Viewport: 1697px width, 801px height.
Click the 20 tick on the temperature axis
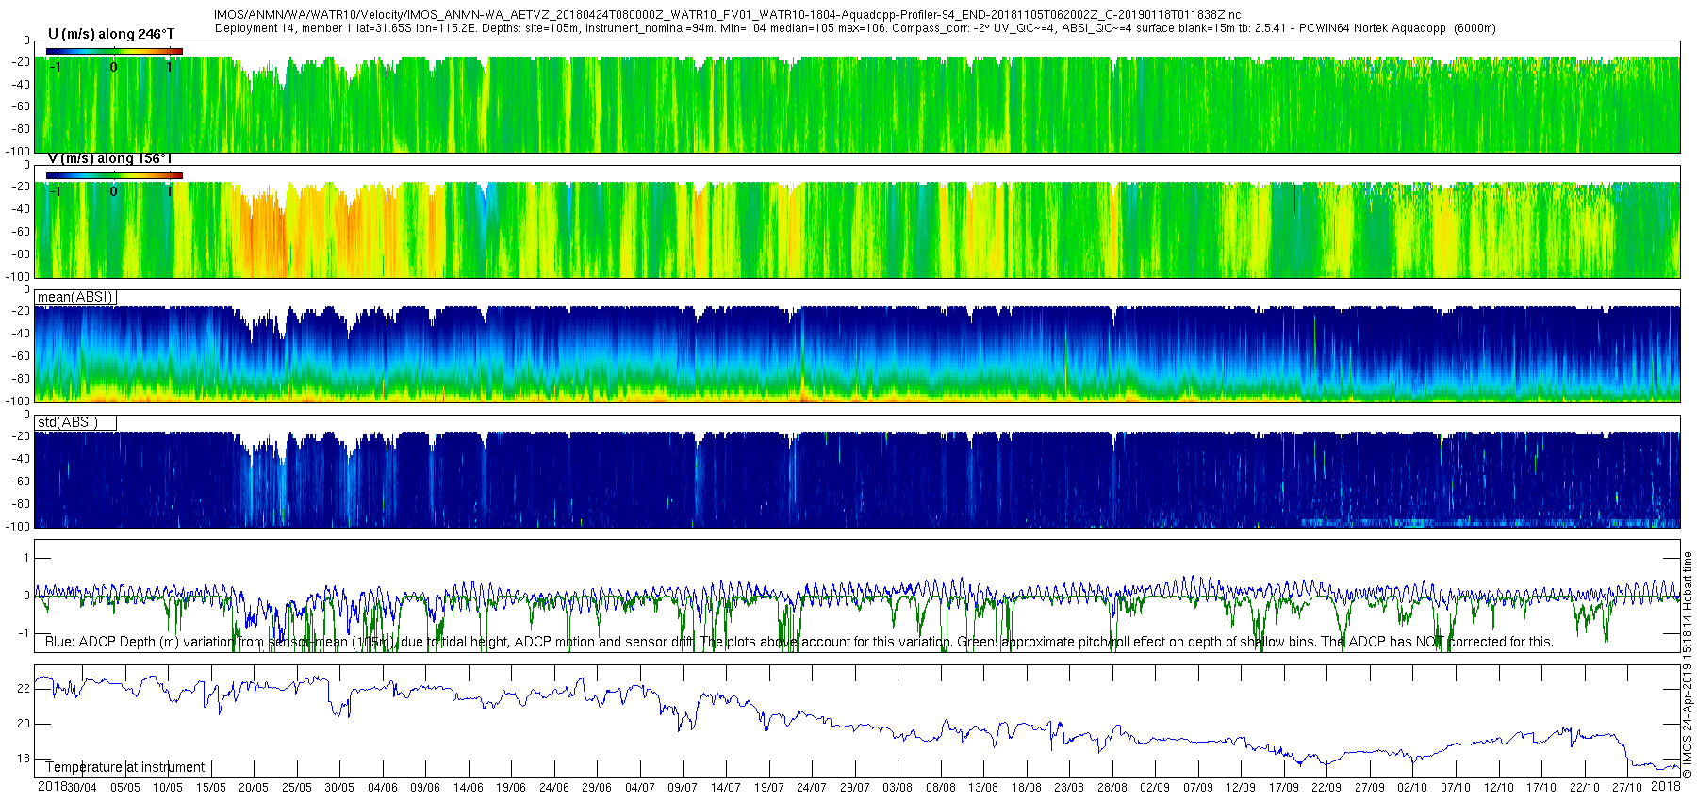tap(24, 724)
